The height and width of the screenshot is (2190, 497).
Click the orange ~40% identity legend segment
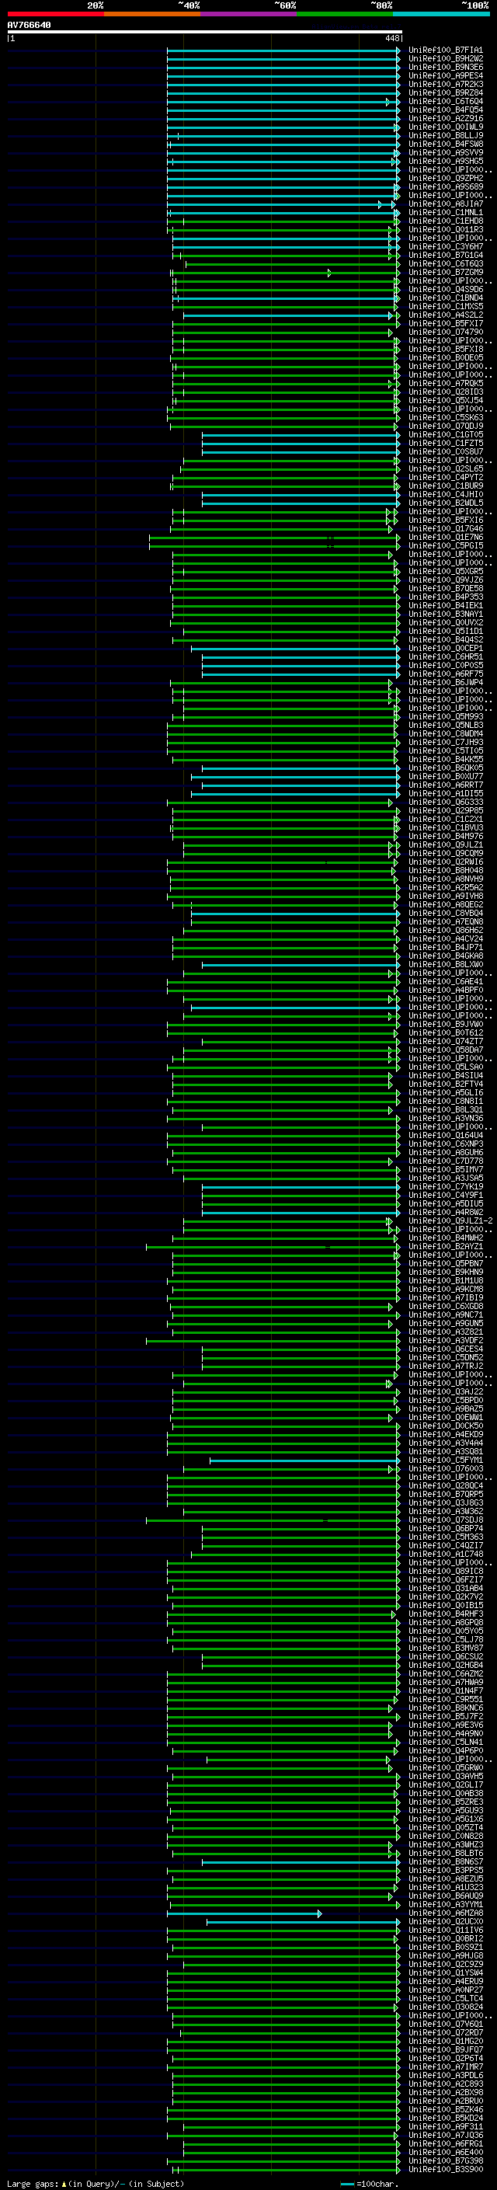(152, 14)
